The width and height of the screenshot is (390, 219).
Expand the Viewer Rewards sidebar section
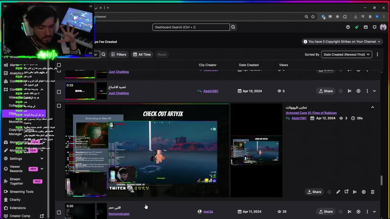point(42,169)
